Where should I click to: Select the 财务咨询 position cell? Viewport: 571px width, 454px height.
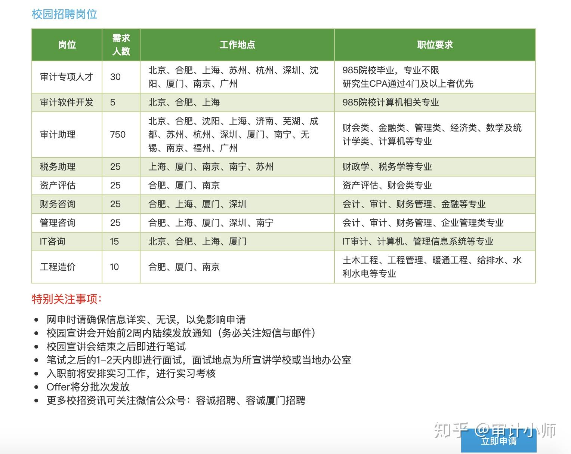[x=67, y=204]
